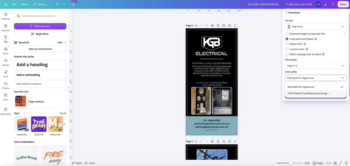Open the TypeCraft app thumbnail

click(39, 124)
